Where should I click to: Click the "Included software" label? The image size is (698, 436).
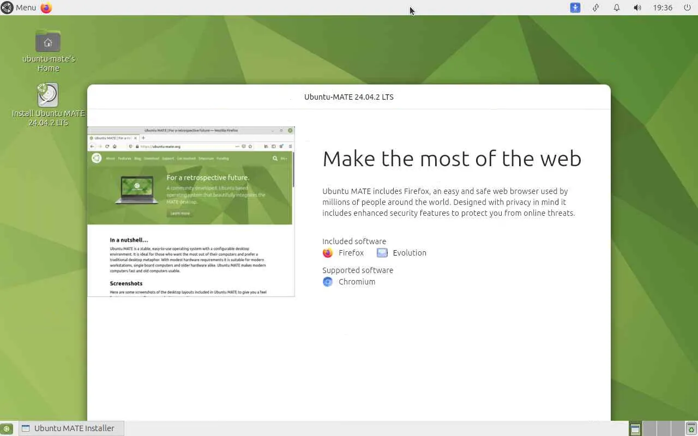click(x=354, y=241)
